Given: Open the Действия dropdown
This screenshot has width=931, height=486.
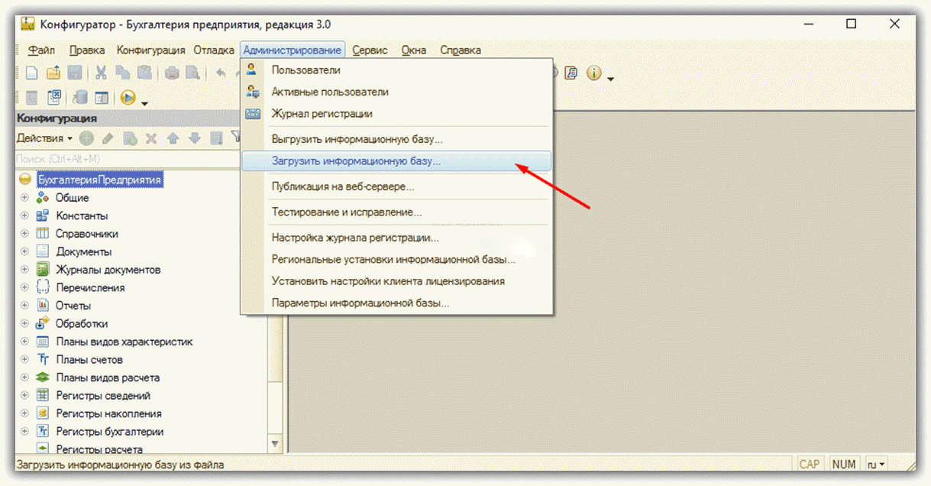Looking at the screenshot, I should click(44, 138).
